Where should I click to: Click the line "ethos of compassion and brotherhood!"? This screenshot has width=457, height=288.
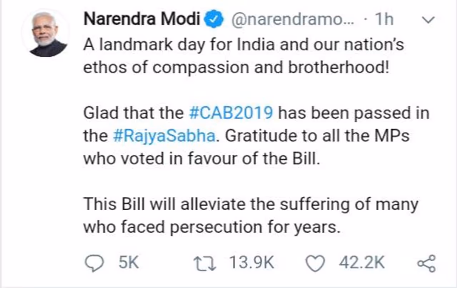(236, 68)
